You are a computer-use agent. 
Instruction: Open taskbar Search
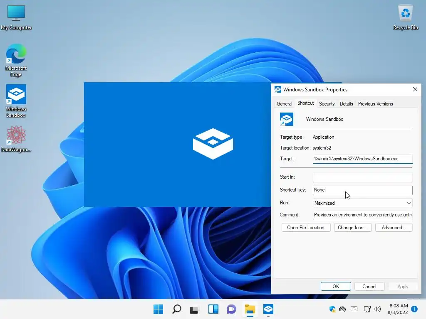176,309
